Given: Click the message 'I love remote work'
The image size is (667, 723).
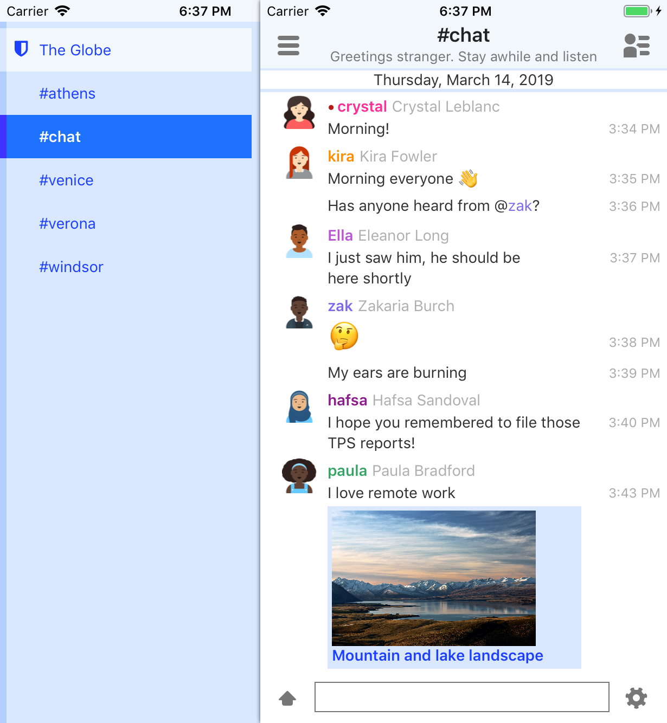Looking at the screenshot, I should click(x=392, y=493).
